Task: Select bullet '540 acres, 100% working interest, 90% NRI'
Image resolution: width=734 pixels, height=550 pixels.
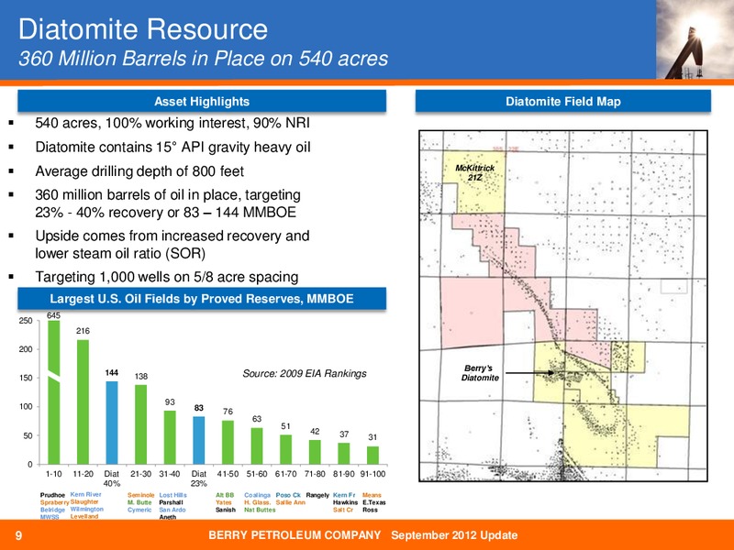Action: [x=172, y=123]
